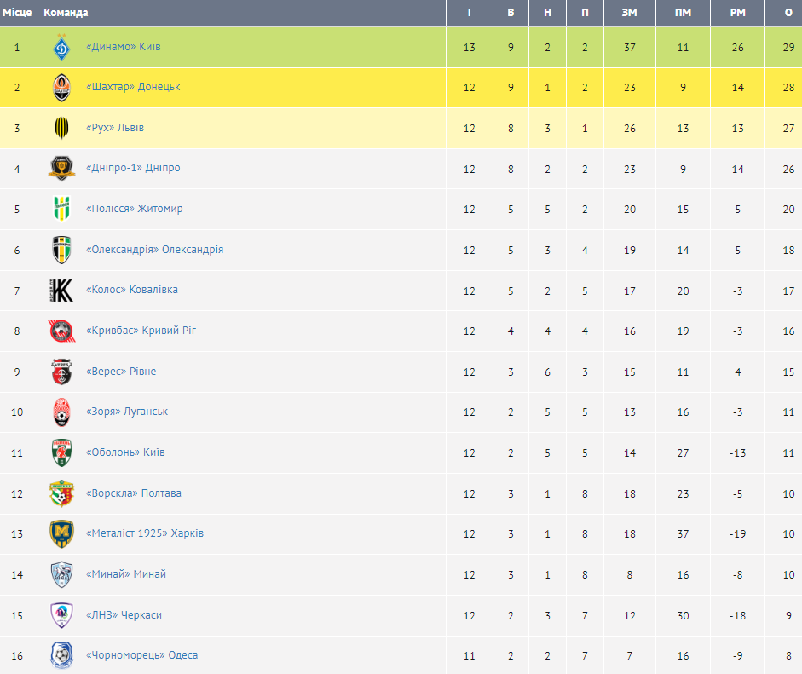Image resolution: width=802 pixels, height=674 pixels.
Task: Click the Kryvbas Kryvyi Rih crest
Action: tap(61, 331)
